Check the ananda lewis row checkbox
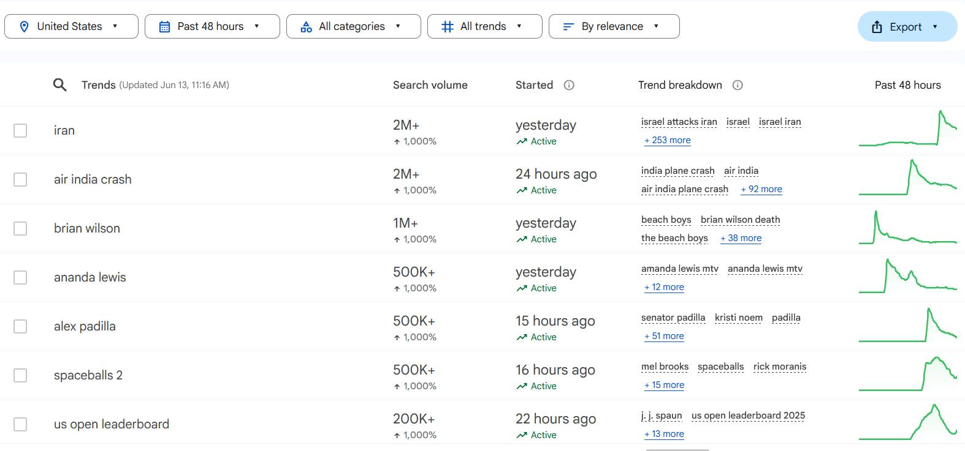Image resolution: width=965 pixels, height=451 pixels. [x=20, y=277]
